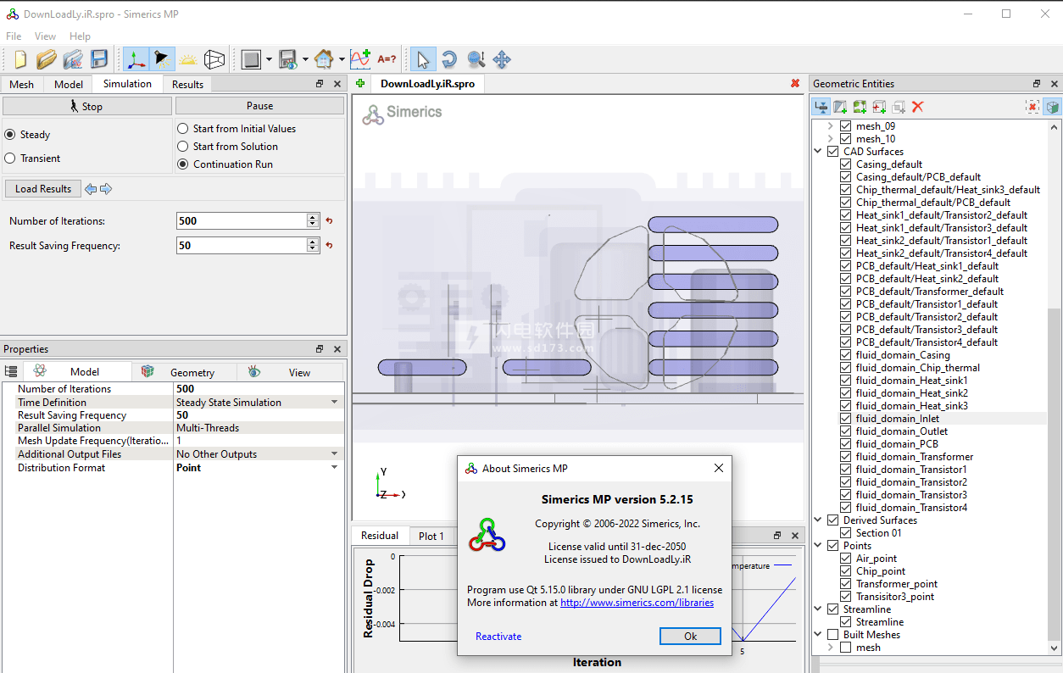This screenshot has height=673, width=1063.
Task: Click the home view icon
Action: [324, 59]
